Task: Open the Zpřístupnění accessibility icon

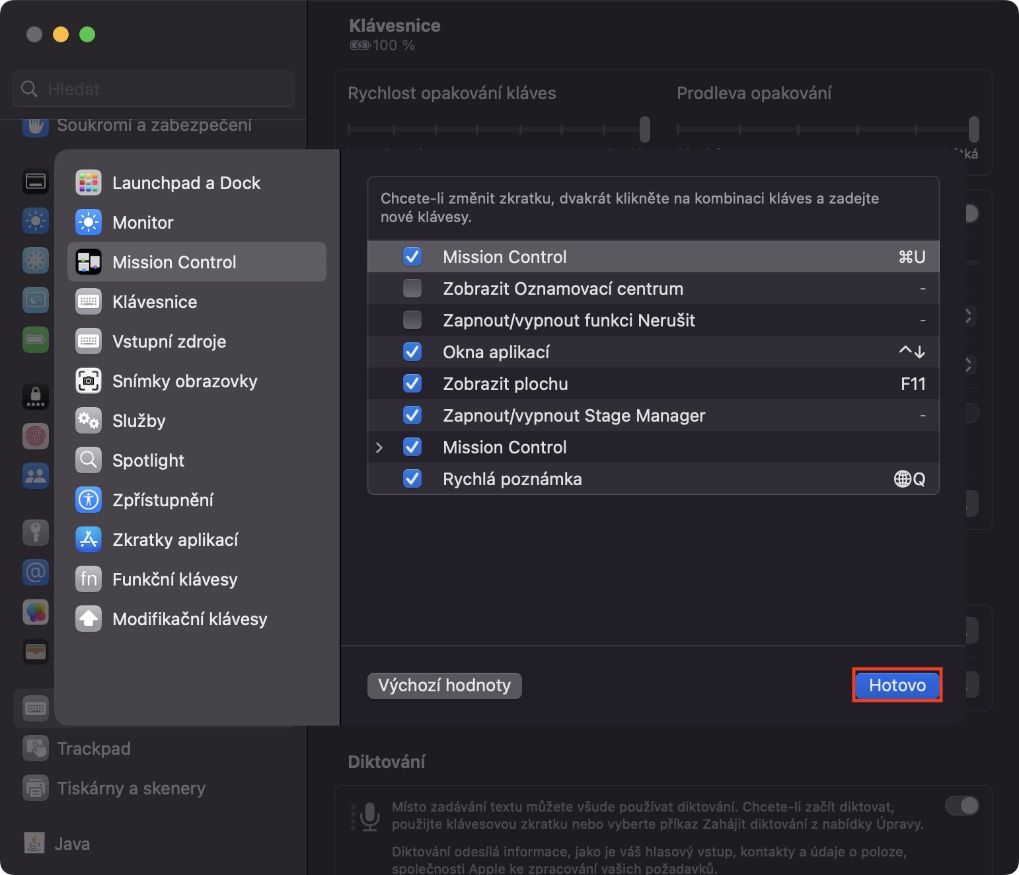Action: pos(89,500)
